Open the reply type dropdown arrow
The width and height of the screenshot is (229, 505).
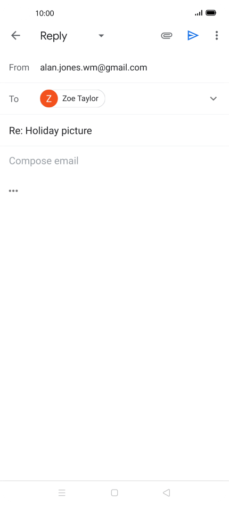101,35
